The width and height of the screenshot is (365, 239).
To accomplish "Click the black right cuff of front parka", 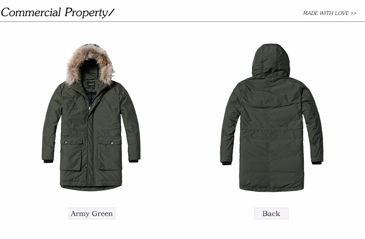I will 134,161.
